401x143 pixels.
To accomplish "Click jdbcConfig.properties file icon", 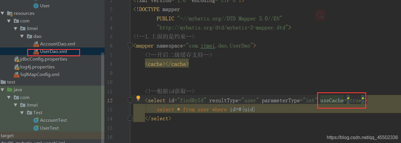I will [x=17, y=59].
